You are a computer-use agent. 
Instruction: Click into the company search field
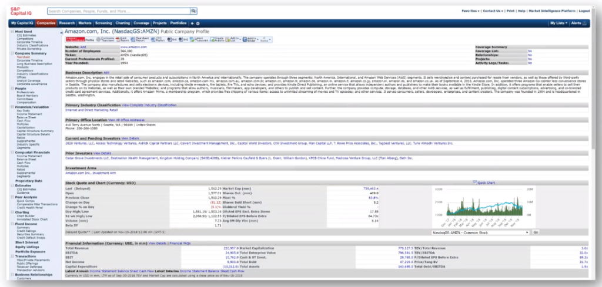(x=118, y=11)
